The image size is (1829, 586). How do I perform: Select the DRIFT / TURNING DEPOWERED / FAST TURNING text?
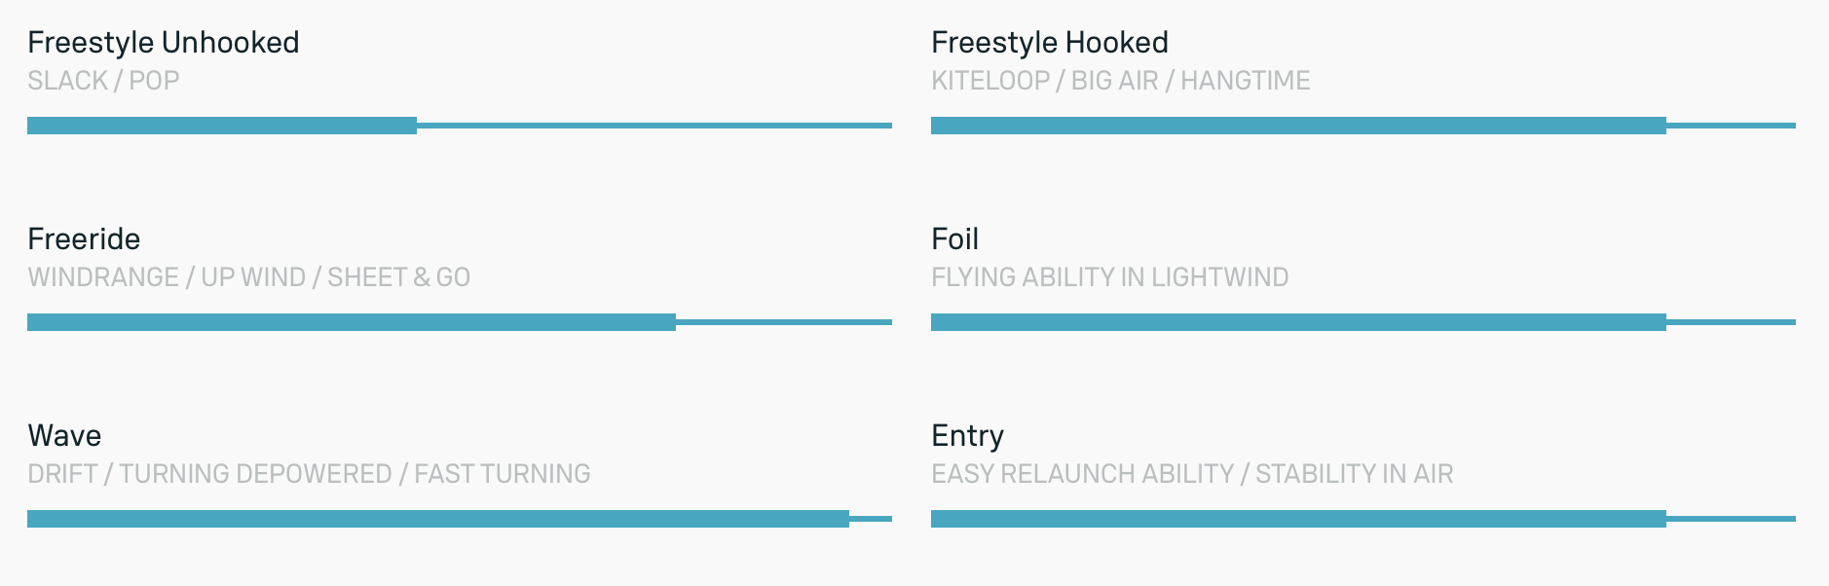point(309,474)
